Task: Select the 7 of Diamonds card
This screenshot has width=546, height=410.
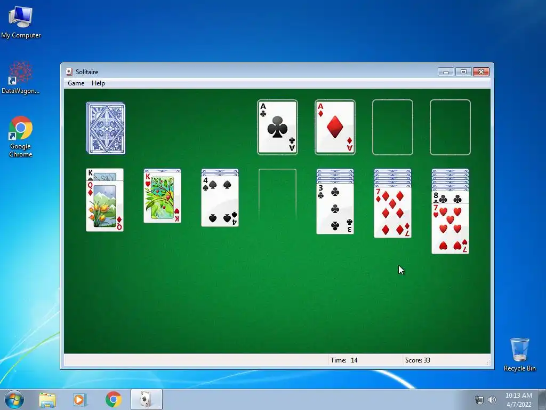Action: pos(393,212)
